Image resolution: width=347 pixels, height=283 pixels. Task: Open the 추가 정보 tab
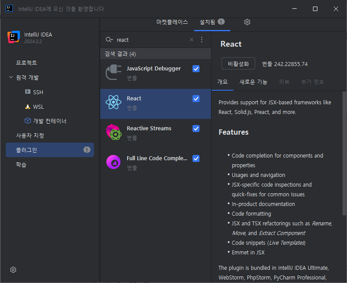pyautogui.click(x=313, y=82)
